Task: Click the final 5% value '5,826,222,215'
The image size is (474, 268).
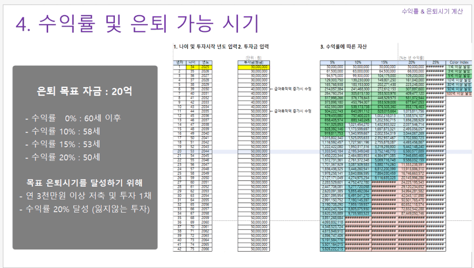Action: coord(333,249)
